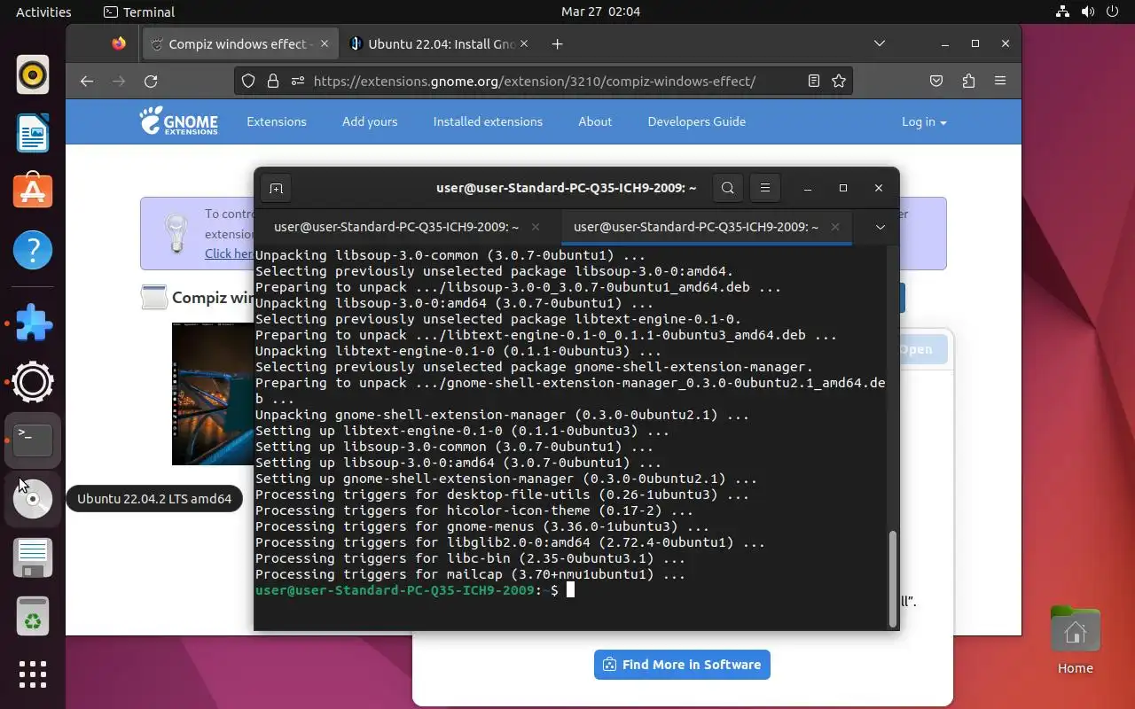Open Settings gear icon in dock
Screen dimensions: 1135x709
point(33,382)
